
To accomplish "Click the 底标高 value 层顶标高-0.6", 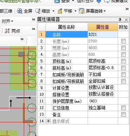I will pyautogui.click(x=103, y=68).
